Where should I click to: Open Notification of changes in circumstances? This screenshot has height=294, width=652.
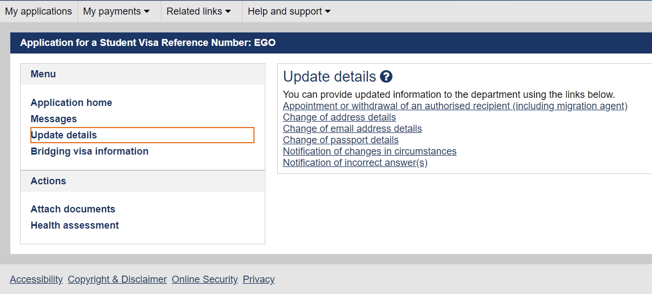coord(370,151)
